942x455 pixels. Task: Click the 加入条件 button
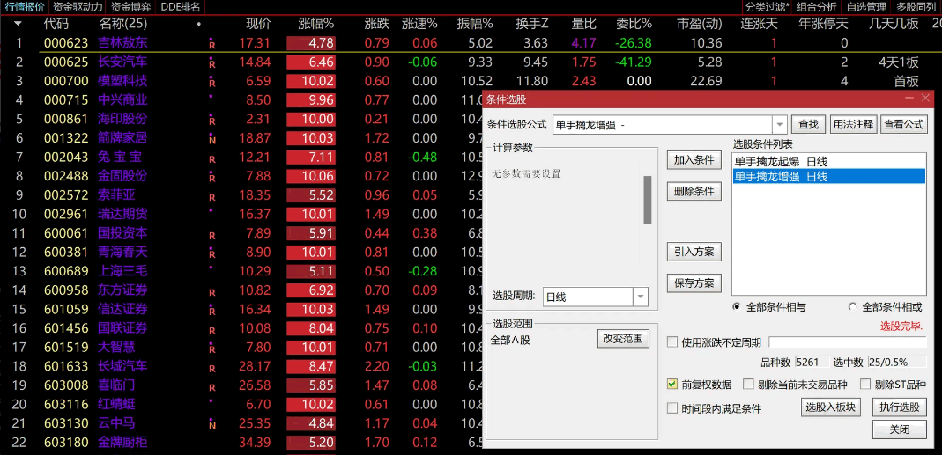(x=694, y=159)
